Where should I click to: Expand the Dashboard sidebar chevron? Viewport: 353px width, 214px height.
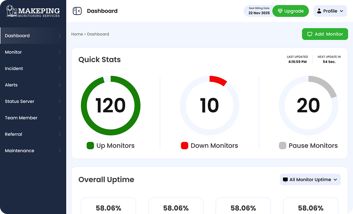pos(60,36)
